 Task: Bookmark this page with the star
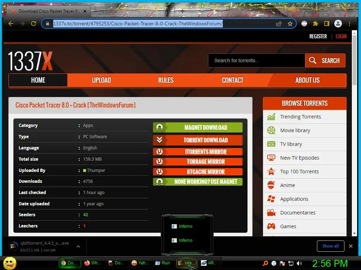pyautogui.click(x=290, y=24)
